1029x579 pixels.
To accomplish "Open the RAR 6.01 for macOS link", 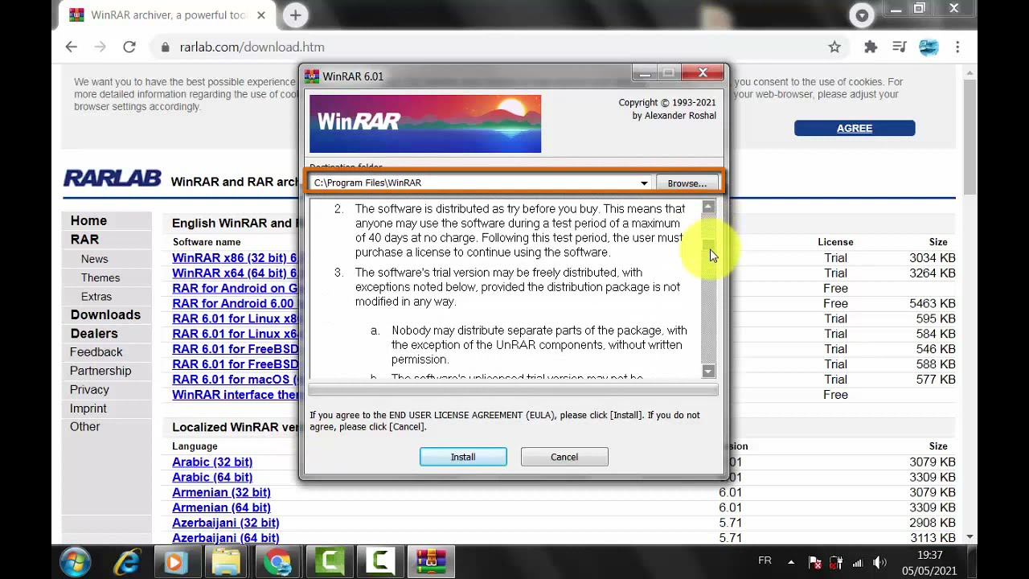I will 235,380.
